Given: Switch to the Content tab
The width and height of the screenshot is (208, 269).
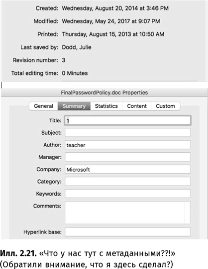Looking at the screenshot, I should [x=137, y=106].
